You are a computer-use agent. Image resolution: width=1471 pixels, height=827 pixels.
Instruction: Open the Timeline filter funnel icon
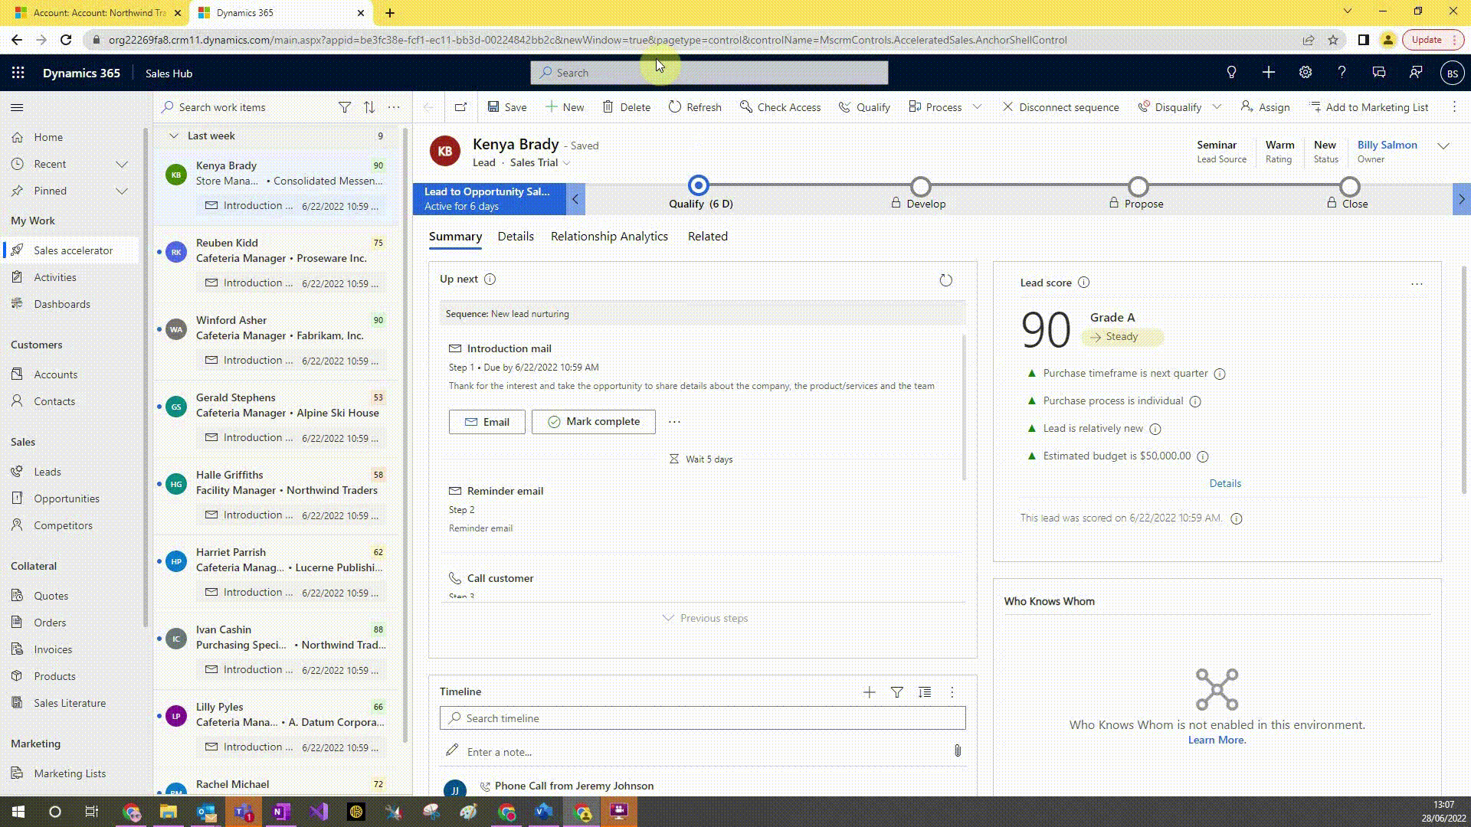[896, 692]
